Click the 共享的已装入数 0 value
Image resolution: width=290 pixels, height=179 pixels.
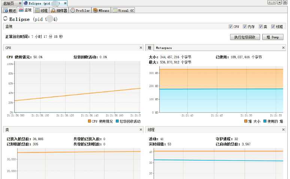coord(104,139)
